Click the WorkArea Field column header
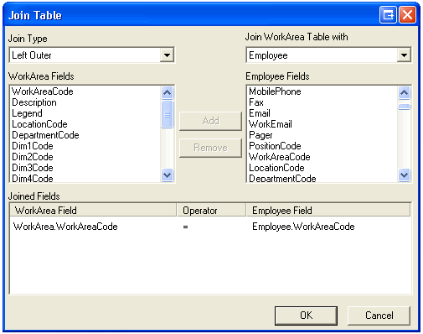 click(x=93, y=211)
